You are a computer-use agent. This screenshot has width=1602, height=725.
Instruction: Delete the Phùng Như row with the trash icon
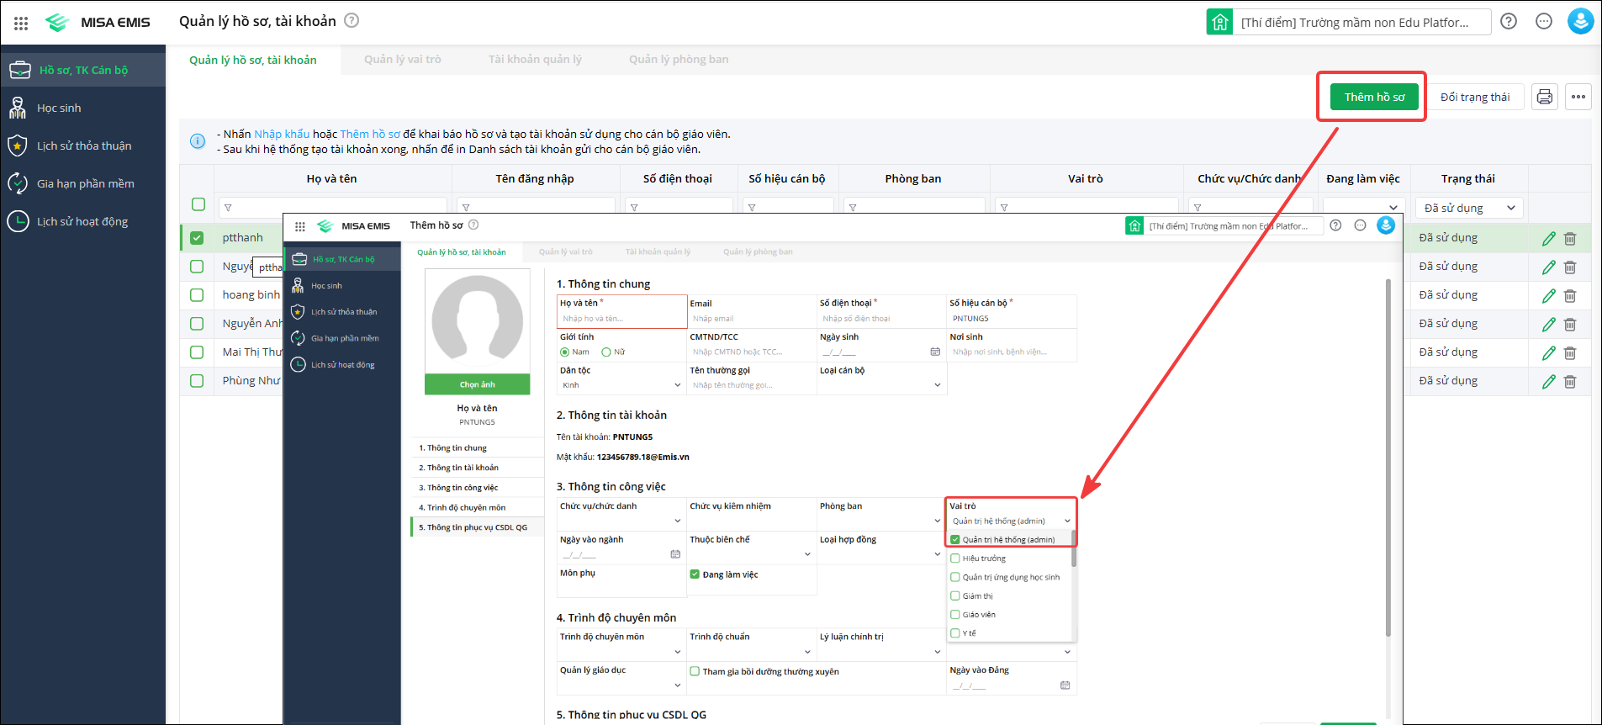point(1570,382)
